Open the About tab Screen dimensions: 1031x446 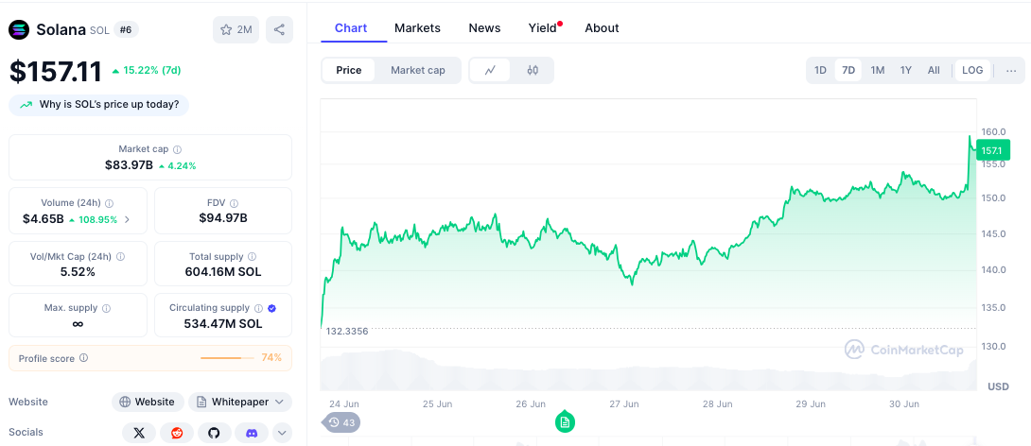click(x=602, y=28)
